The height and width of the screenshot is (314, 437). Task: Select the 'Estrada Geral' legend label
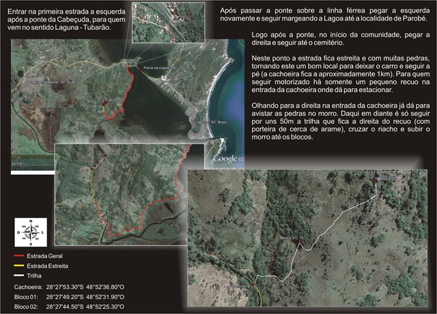coord(44,256)
